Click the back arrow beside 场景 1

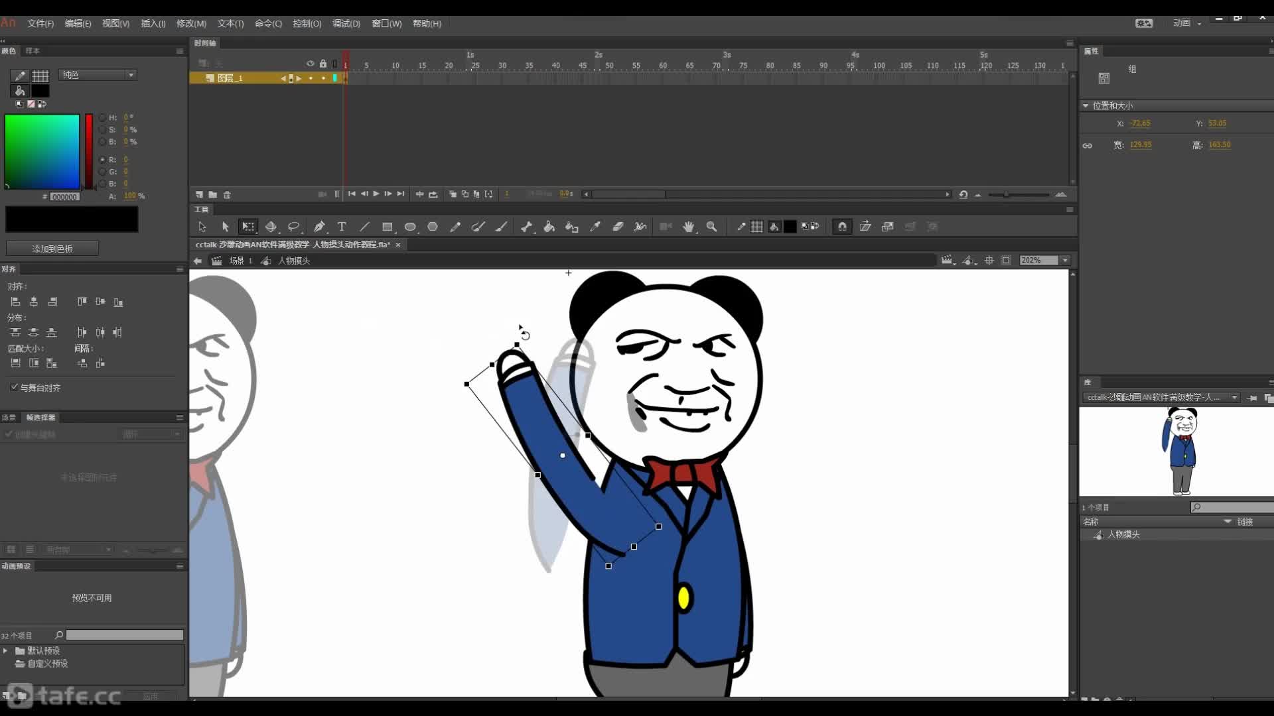[x=198, y=261]
